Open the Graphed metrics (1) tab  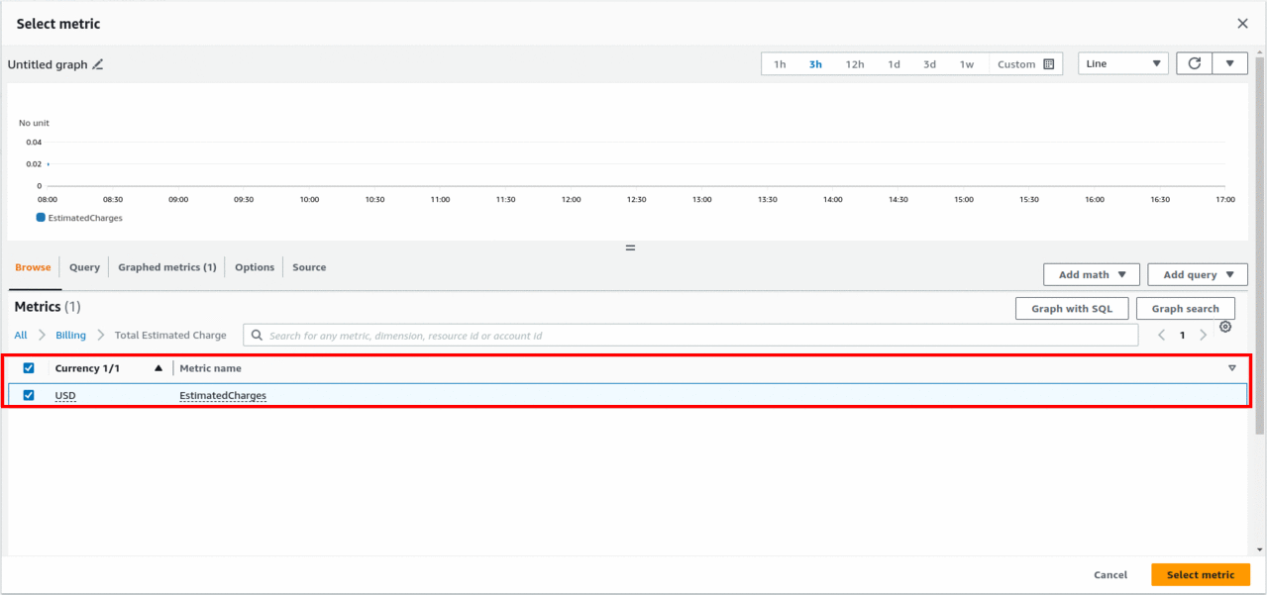click(x=166, y=267)
